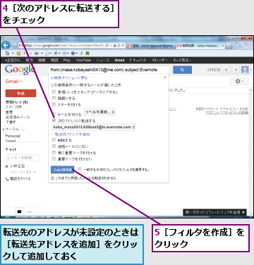Click the browser home icon
This screenshot has height=265, width=254.
[237, 45]
